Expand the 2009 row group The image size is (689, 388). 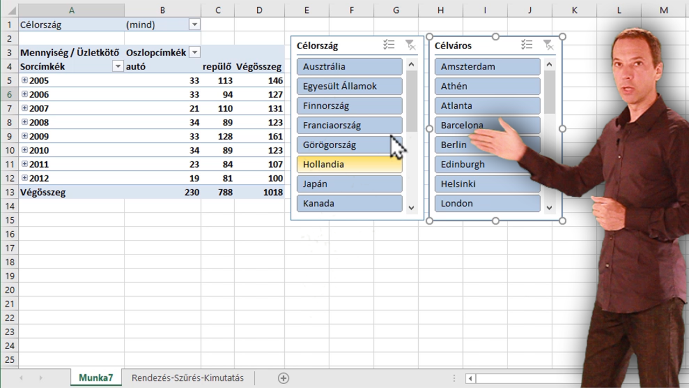pos(24,136)
